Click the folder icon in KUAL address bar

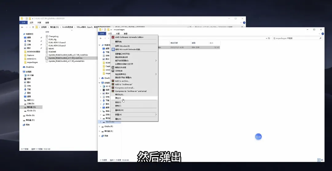(37, 27)
